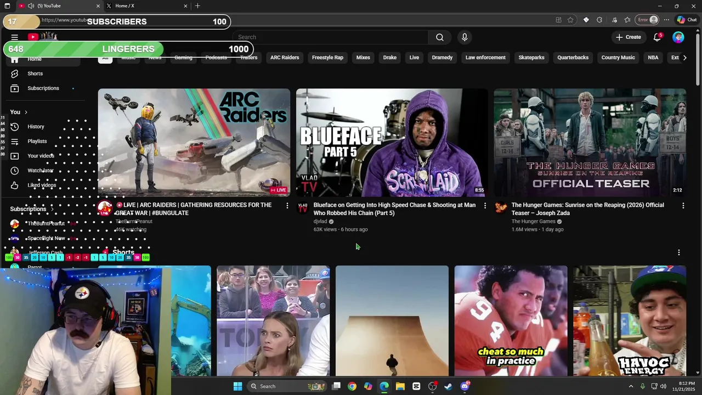
Task: Open the Watch later clock icon
Action: [15, 171]
